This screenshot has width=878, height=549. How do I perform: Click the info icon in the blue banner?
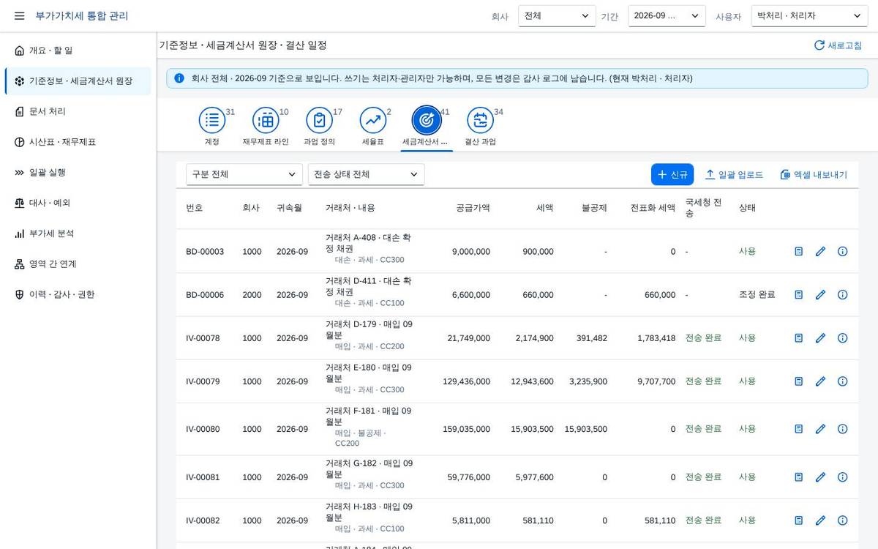179,78
